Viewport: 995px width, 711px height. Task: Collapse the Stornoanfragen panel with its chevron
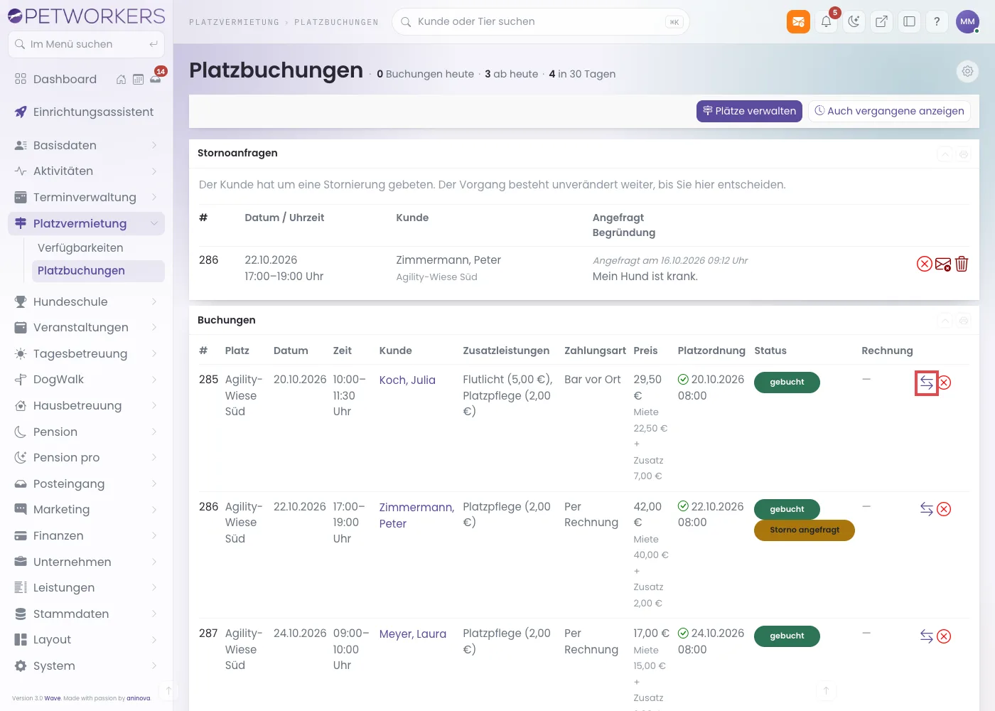point(945,154)
